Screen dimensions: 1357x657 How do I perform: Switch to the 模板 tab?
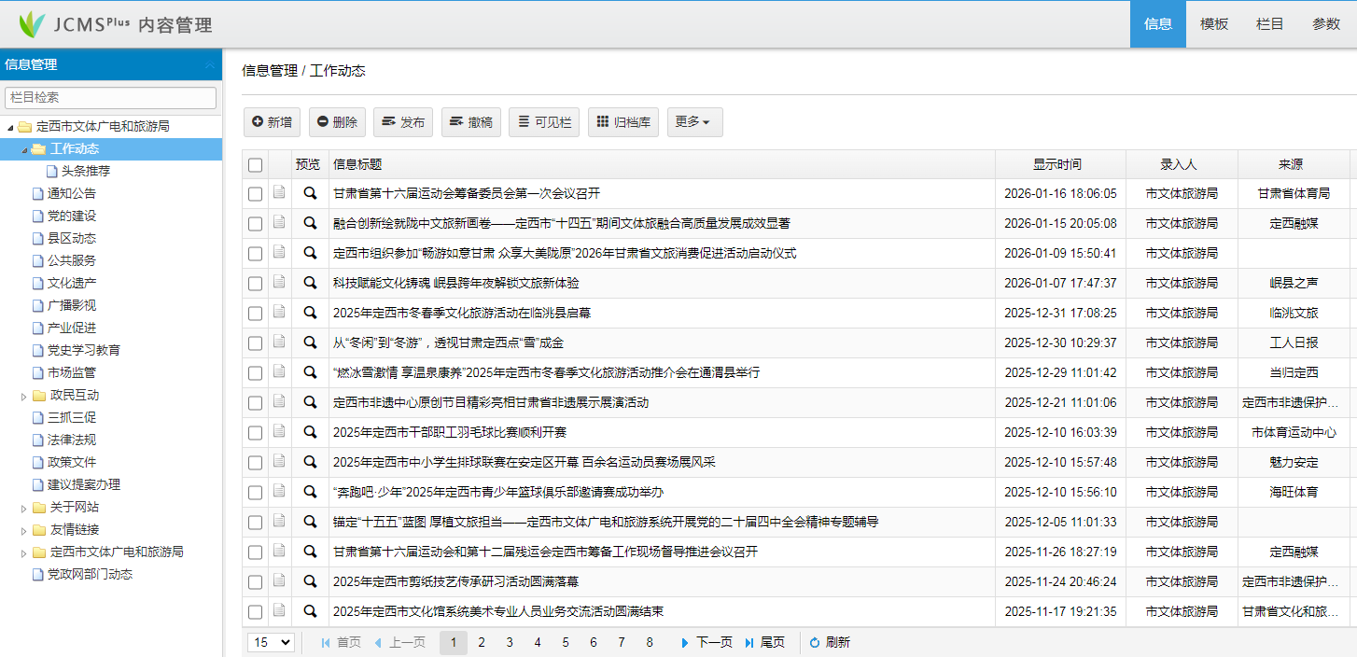tap(1214, 24)
